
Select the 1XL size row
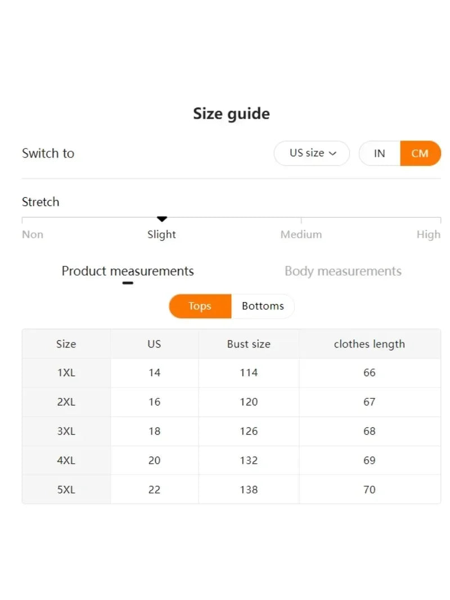(66, 373)
